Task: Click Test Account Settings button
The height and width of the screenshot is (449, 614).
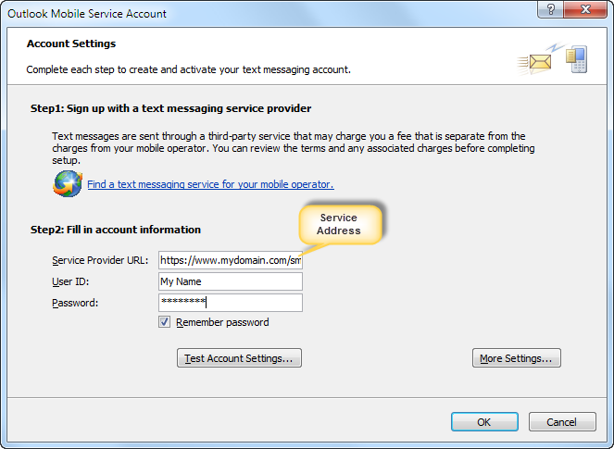Action: tap(239, 357)
